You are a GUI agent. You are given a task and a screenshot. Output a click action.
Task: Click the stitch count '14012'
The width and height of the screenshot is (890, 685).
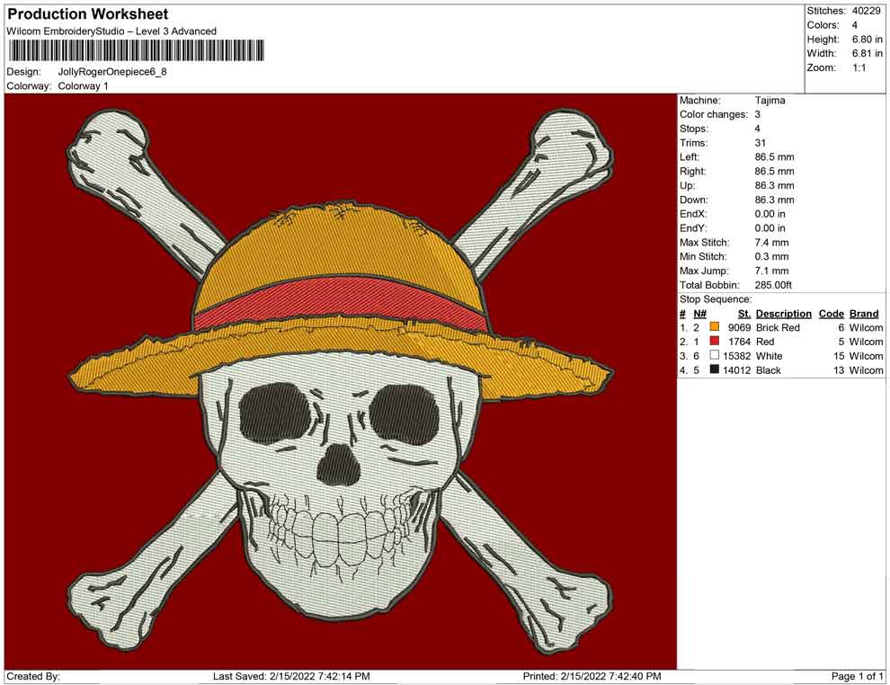click(x=737, y=370)
